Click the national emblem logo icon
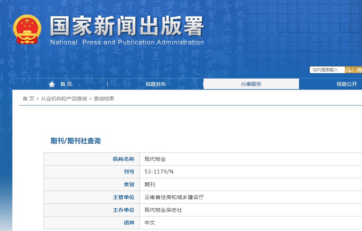This screenshot has height=231, width=362. [x=27, y=30]
